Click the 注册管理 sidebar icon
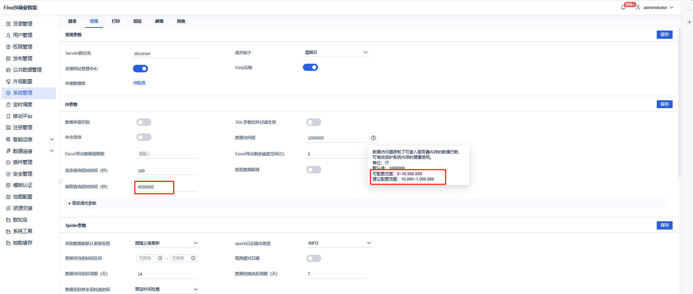The height and width of the screenshot is (294, 693). tap(8, 127)
